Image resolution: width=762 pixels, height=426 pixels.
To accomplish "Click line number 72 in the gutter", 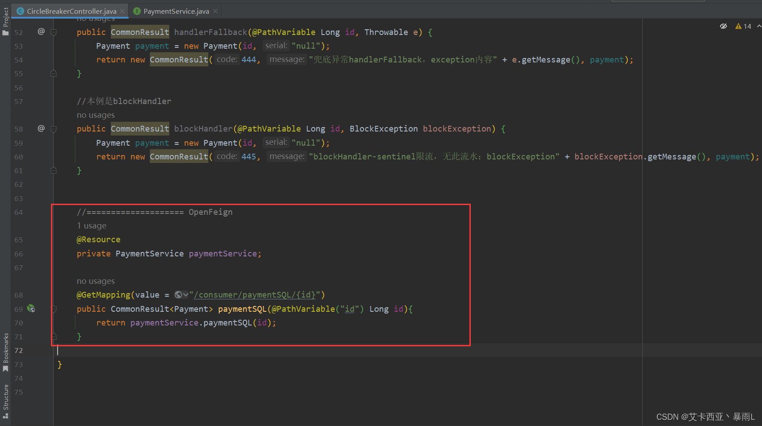I will point(19,350).
